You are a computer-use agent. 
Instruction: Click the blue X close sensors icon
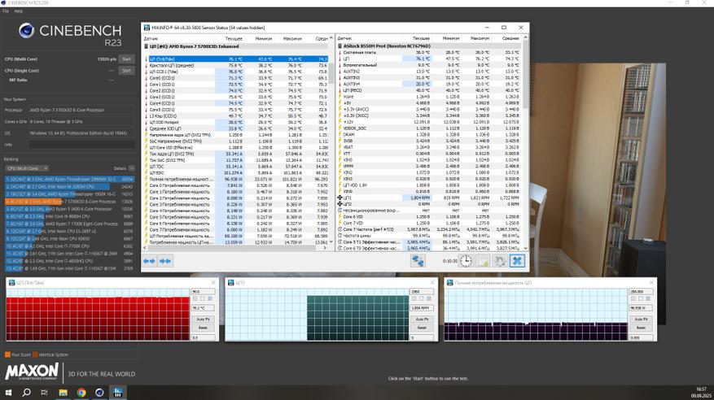pos(517,261)
